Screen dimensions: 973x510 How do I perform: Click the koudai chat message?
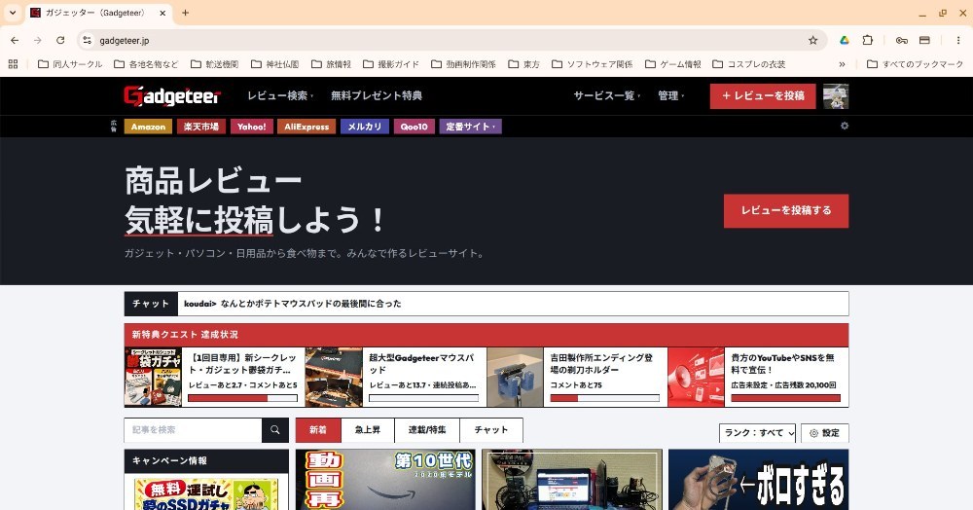[x=293, y=304]
